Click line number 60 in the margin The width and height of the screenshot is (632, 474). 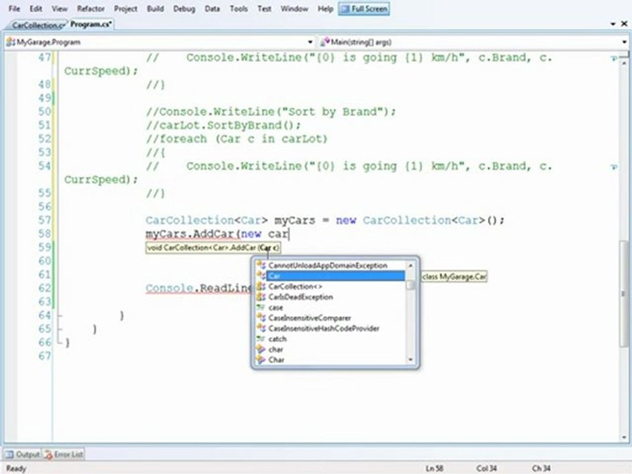(45, 261)
